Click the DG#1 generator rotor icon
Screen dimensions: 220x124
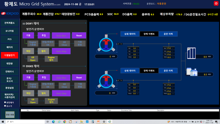click(x=106, y=44)
